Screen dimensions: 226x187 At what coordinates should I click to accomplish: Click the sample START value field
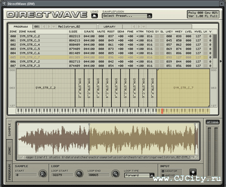26,175
